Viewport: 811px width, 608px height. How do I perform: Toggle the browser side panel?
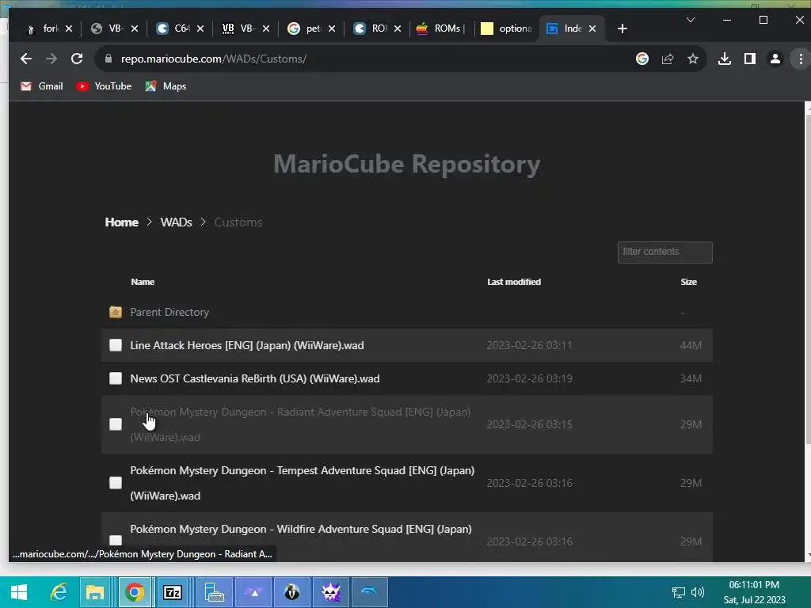coord(750,59)
